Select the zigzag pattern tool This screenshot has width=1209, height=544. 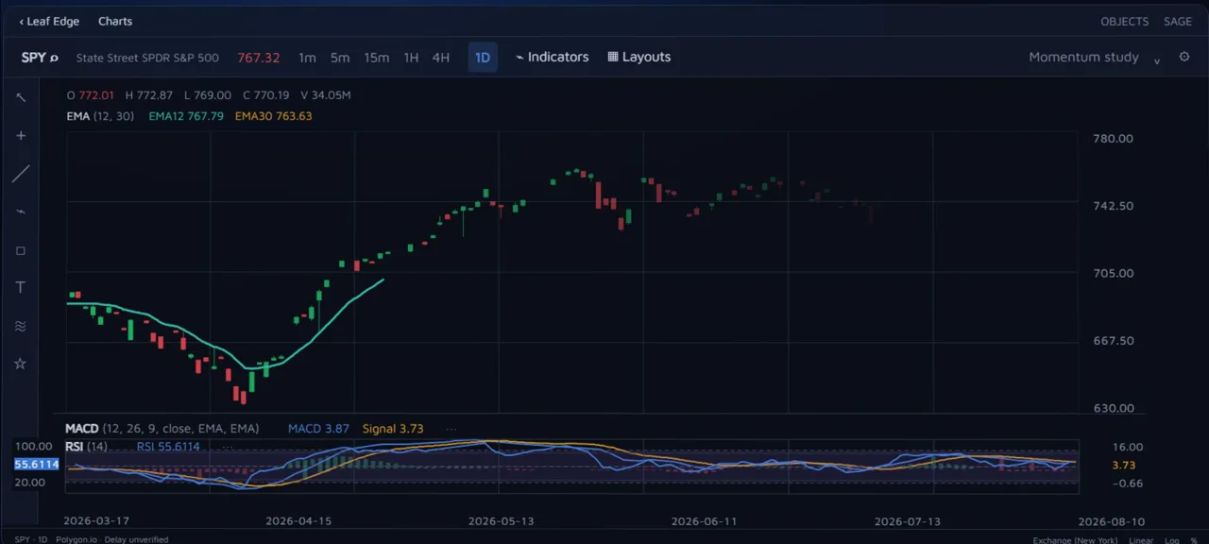pyautogui.click(x=21, y=212)
